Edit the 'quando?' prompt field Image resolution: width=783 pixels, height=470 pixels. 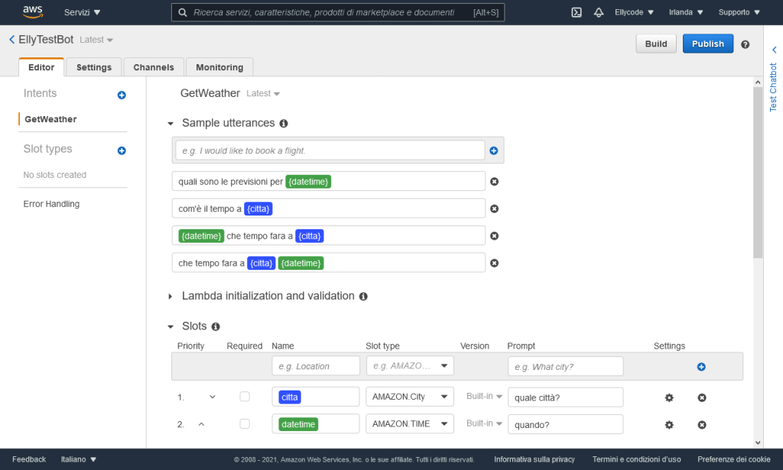[565, 424]
